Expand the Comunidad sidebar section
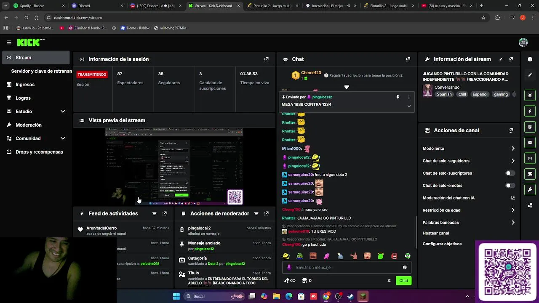The width and height of the screenshot is (539, 303). 63,138
